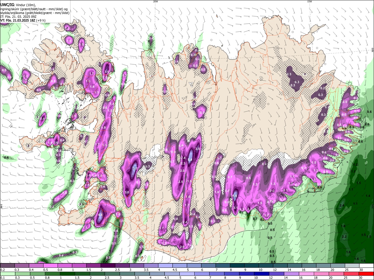The height and width of the screenshot is (280, 374).
Task: Click the initial time 'IT: Fös. 21. 03. 2025 09Z'
Action: point(18,17)
